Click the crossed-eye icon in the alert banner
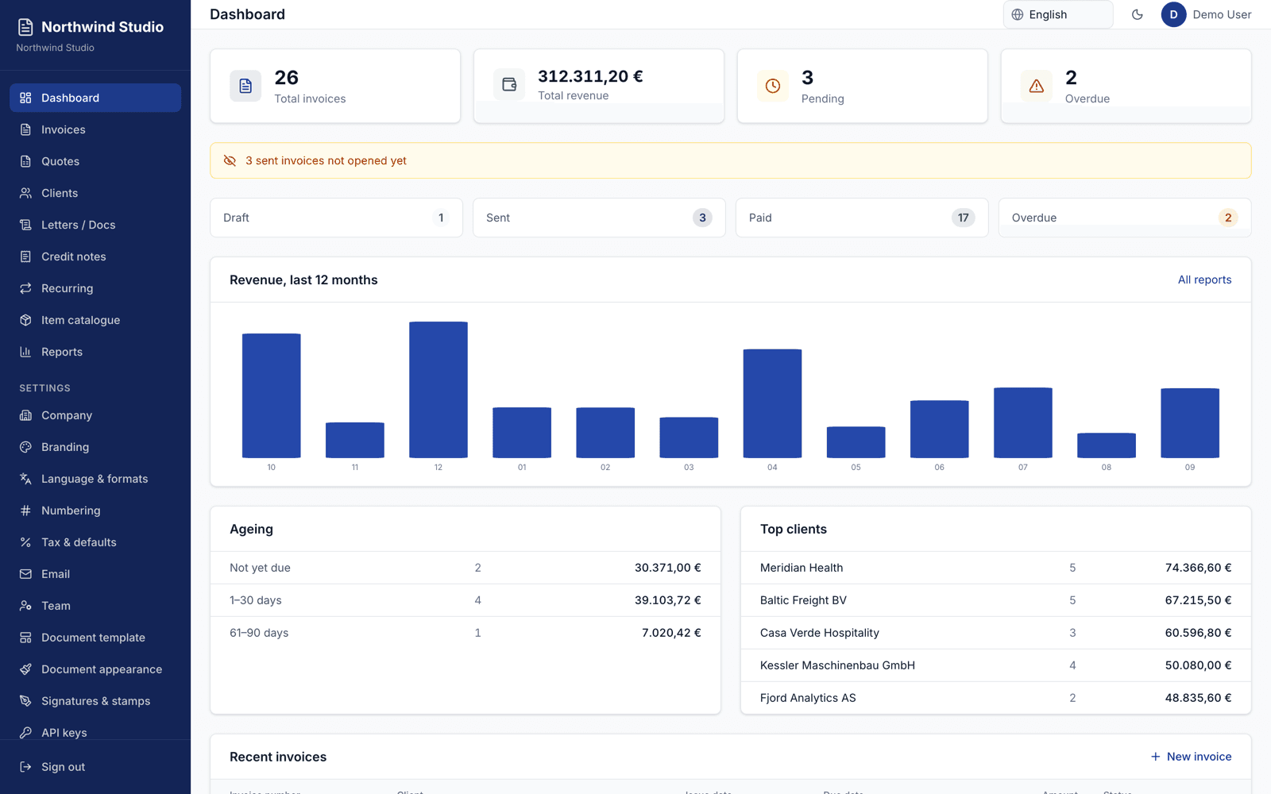Image resolution: width=1271 pixels, height=794 pixels. [230, 160]
